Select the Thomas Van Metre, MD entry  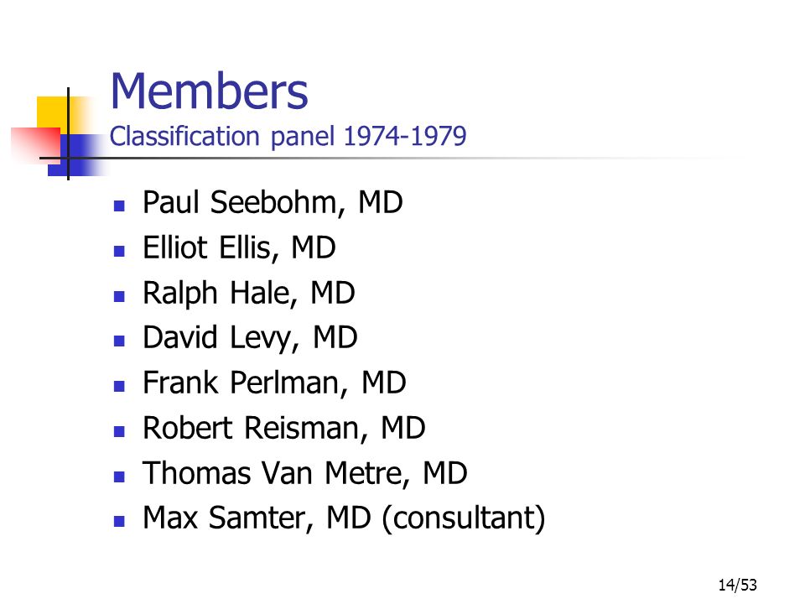click(305, 473)
